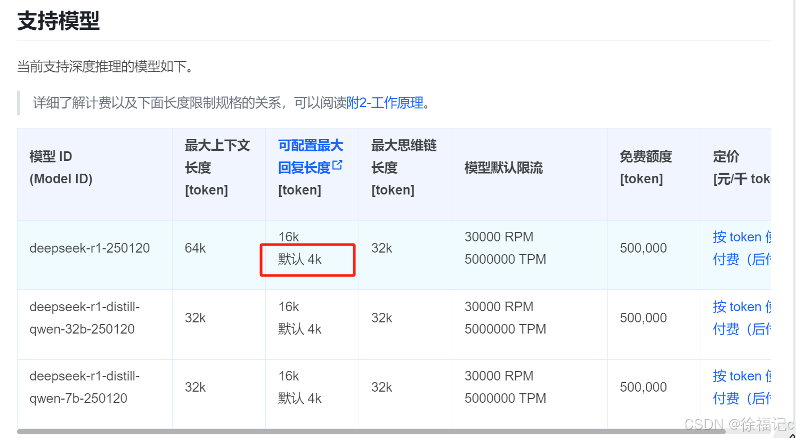Open 按 token pricing link for qwen-7b row
This screenshot has width=796, height=438.
[741, 387]
